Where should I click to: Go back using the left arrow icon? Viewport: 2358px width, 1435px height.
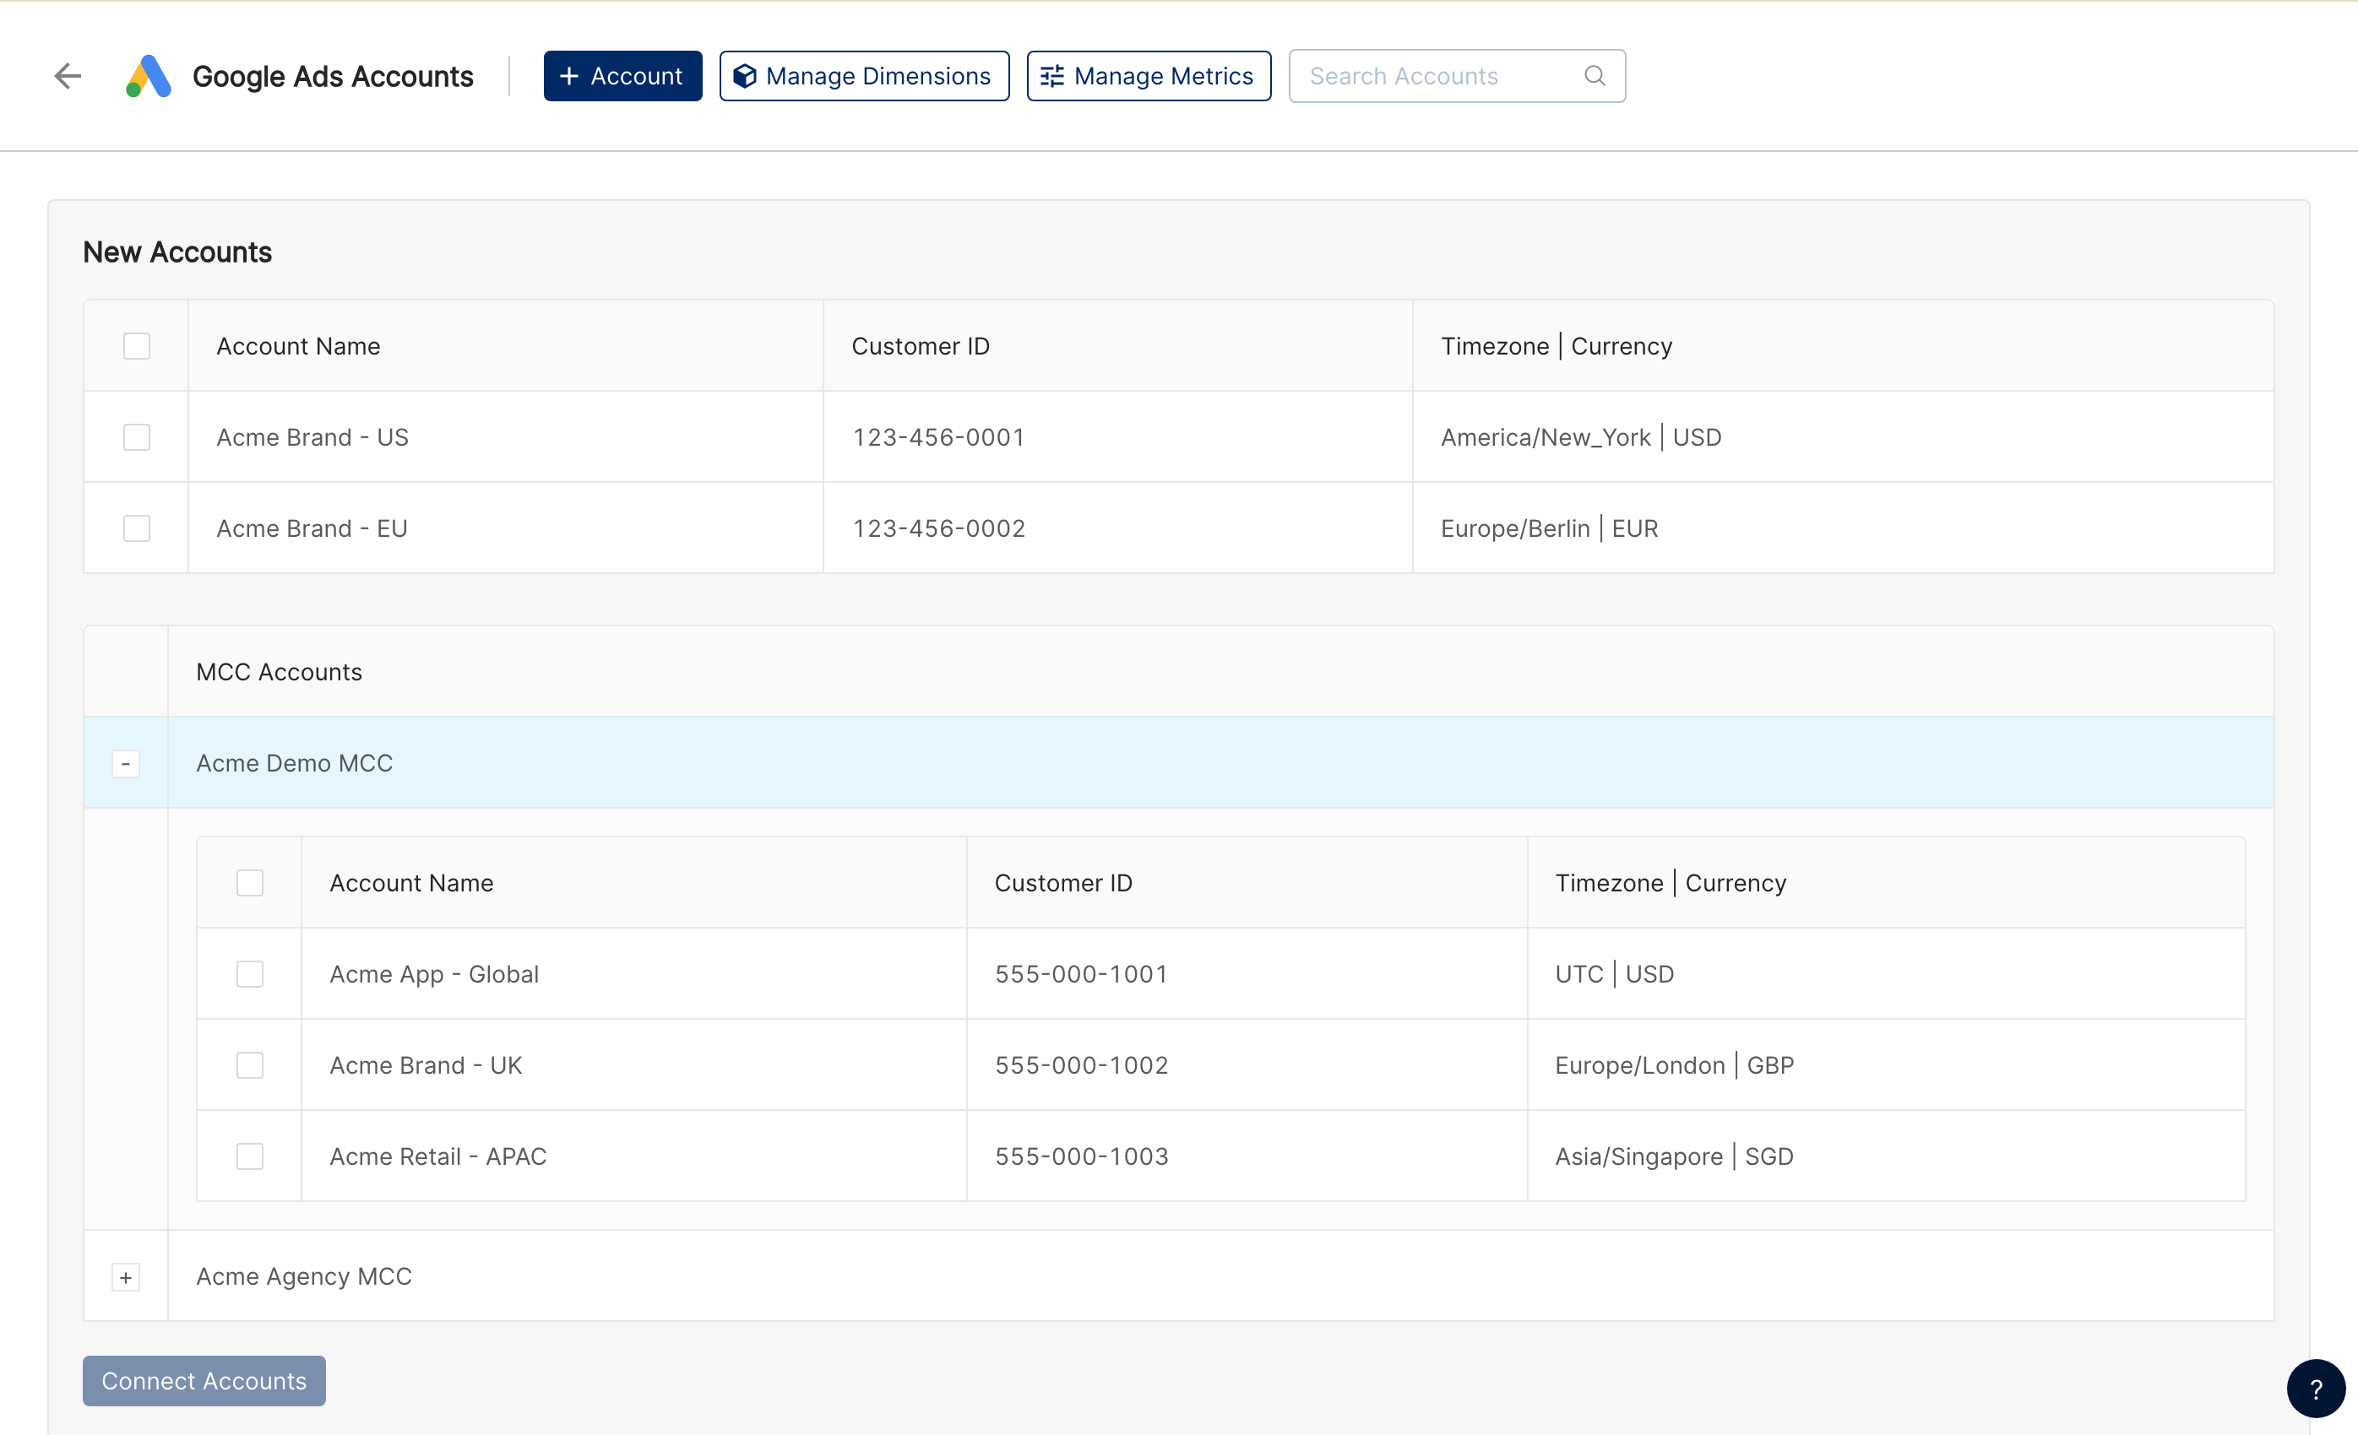pos(68,76)
